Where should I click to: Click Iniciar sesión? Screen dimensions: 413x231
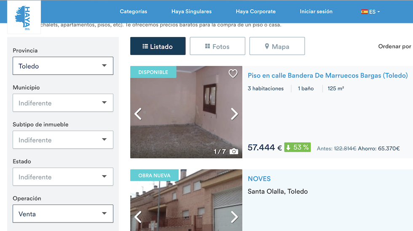pyautogui.click(x=316, y=12)
